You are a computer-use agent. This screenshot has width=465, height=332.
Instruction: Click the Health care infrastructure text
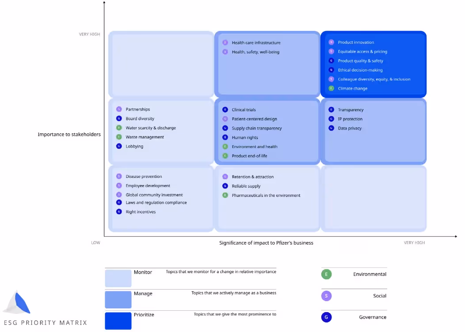click(x=256, y=43)
